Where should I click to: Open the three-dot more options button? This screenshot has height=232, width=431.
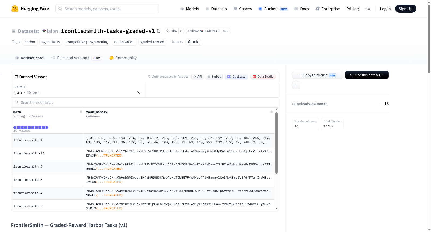coord(296,85)
